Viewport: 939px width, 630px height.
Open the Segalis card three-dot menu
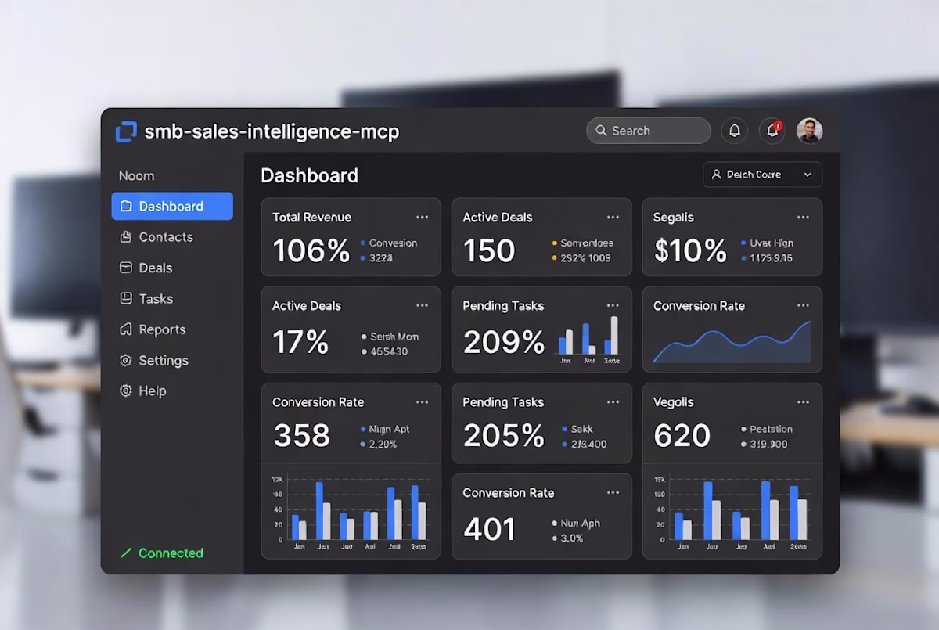pyautogui.click(x=803, y=218)
